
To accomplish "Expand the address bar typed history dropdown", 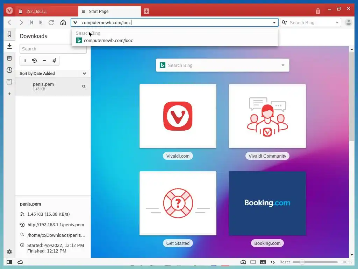I will coord(274,22).
